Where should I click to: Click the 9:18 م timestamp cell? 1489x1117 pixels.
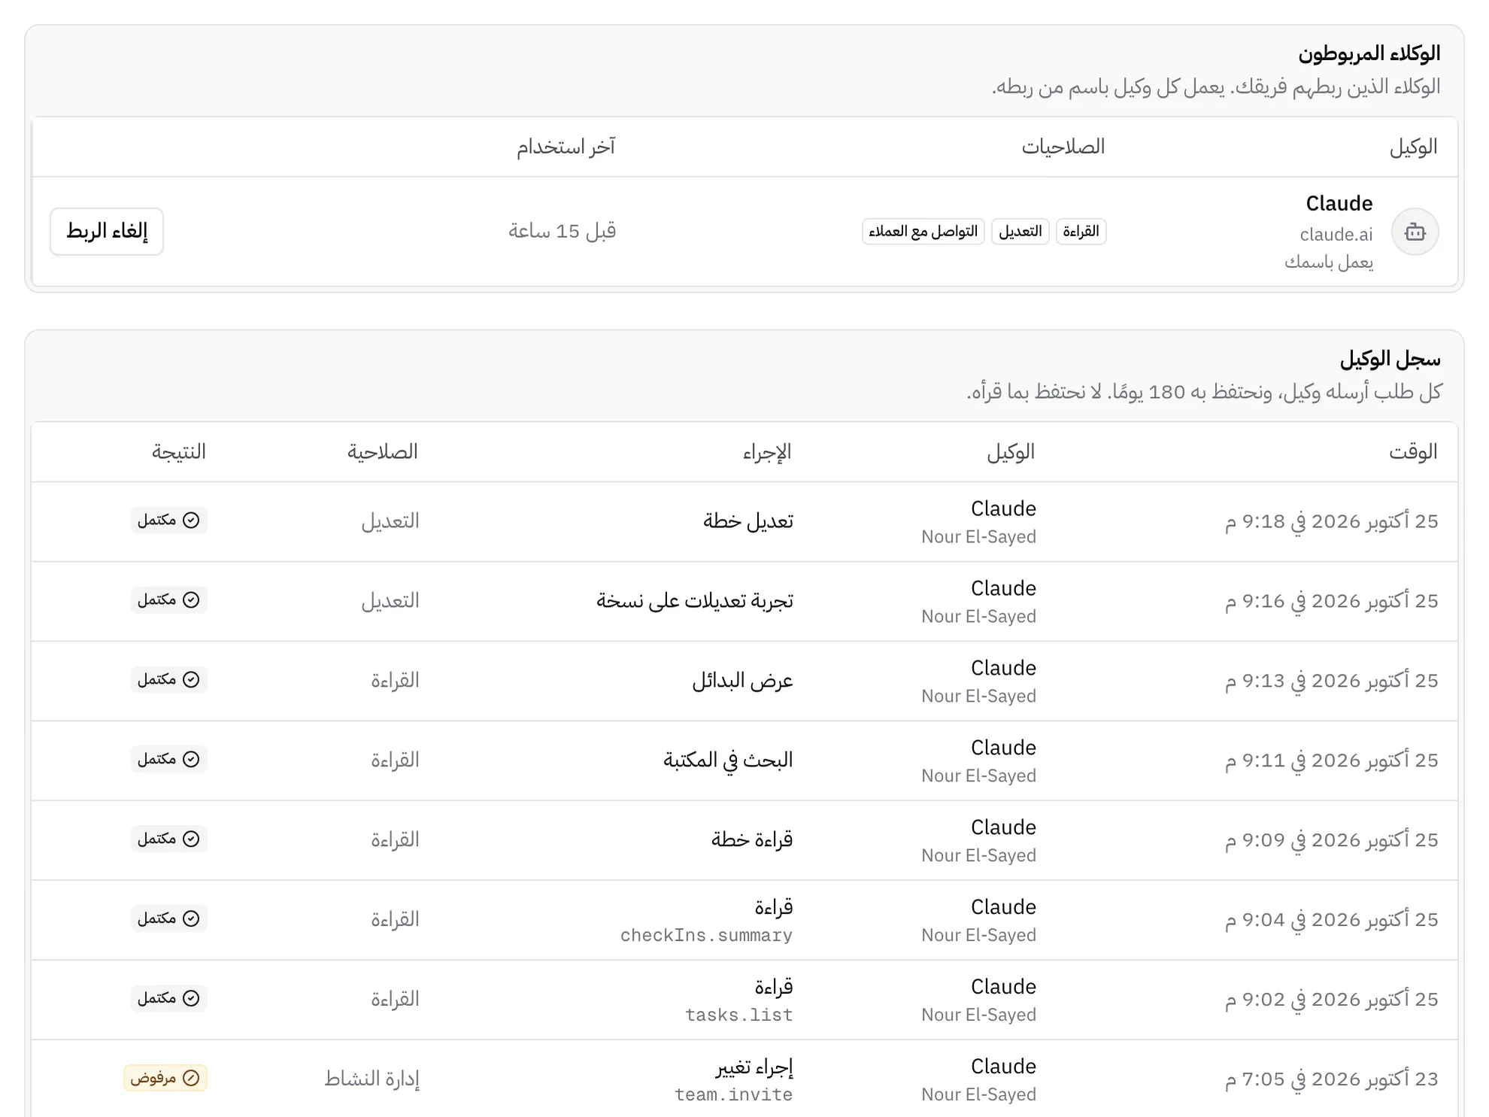tap(1331, 521)
